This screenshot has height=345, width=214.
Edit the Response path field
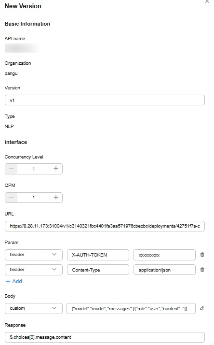click(105, 337)
